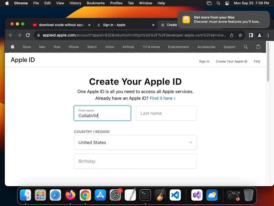The image size is (274, 206).
Task: Open the Profiles menu
Action: (x=116, y=3)
